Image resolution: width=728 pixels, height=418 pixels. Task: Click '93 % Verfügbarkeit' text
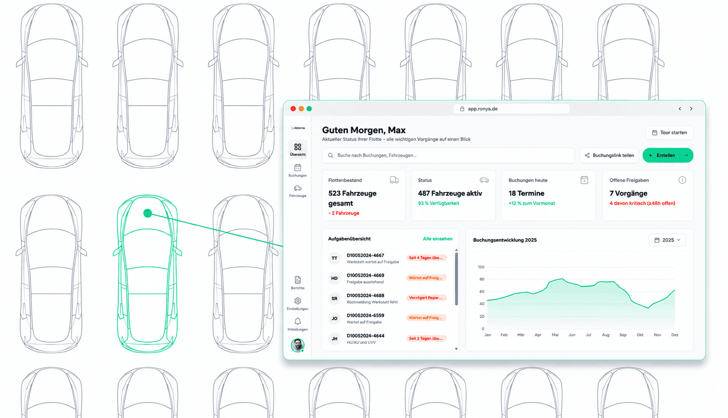[439, 204]
